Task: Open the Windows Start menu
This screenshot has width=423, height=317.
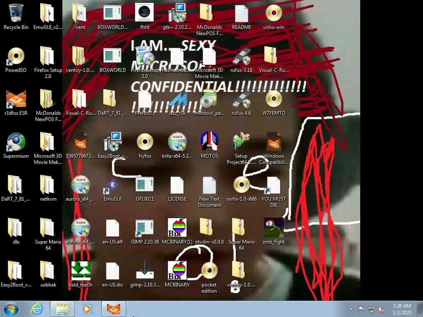Action: [x=11, y=309]
